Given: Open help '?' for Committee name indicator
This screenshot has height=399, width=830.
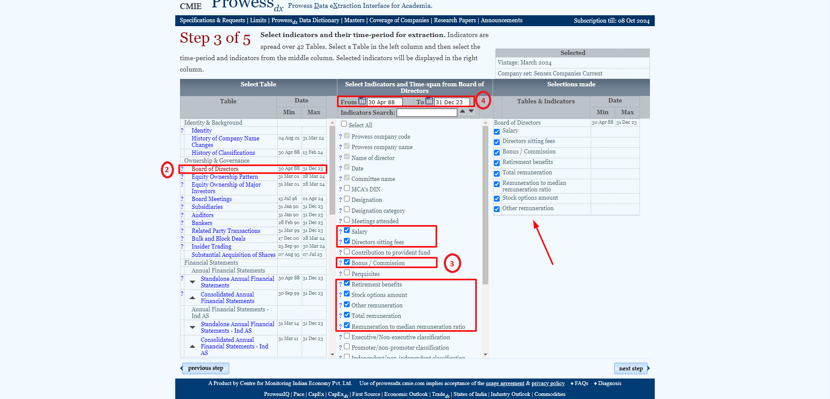Looking at the screenshot, I should click(x=340, y=179).
